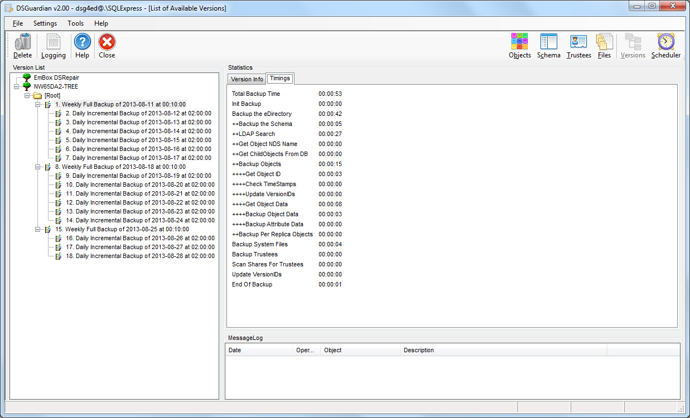Click the ++++Get Object Data label

(x=260, y=204)
